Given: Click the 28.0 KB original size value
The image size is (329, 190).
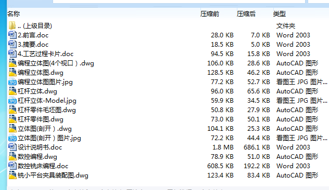Looking at the screenshot, I should pos(222,35).
